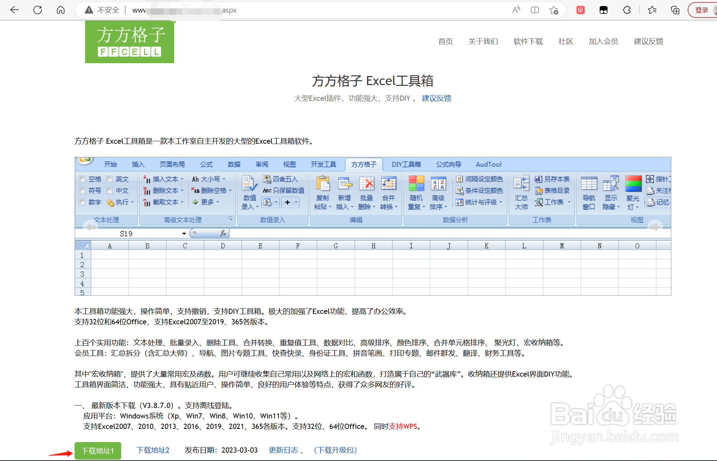Click the browser home icon
This screenshot has width=717, height=461.
tap(61, 10)
